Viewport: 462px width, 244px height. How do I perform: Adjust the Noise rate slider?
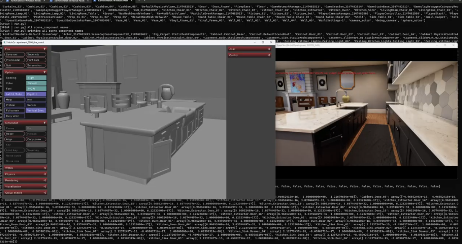pyautogui.click(x=36, y=161)
